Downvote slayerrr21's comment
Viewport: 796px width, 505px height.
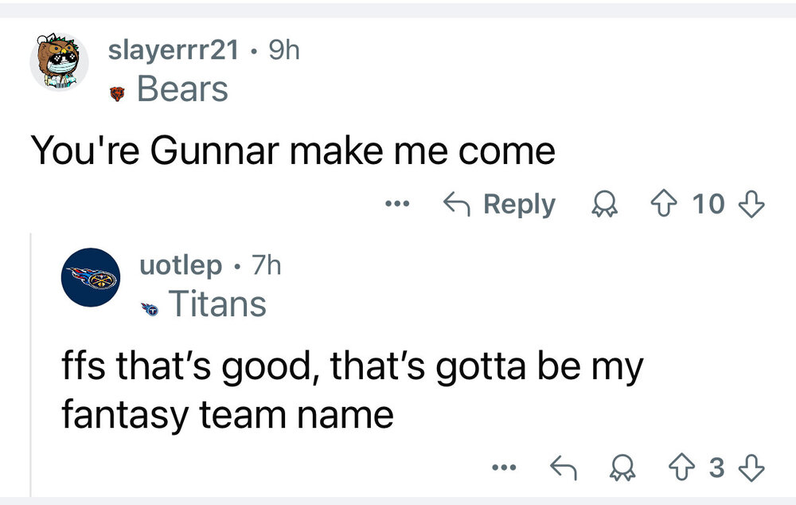tap(752, 205)
